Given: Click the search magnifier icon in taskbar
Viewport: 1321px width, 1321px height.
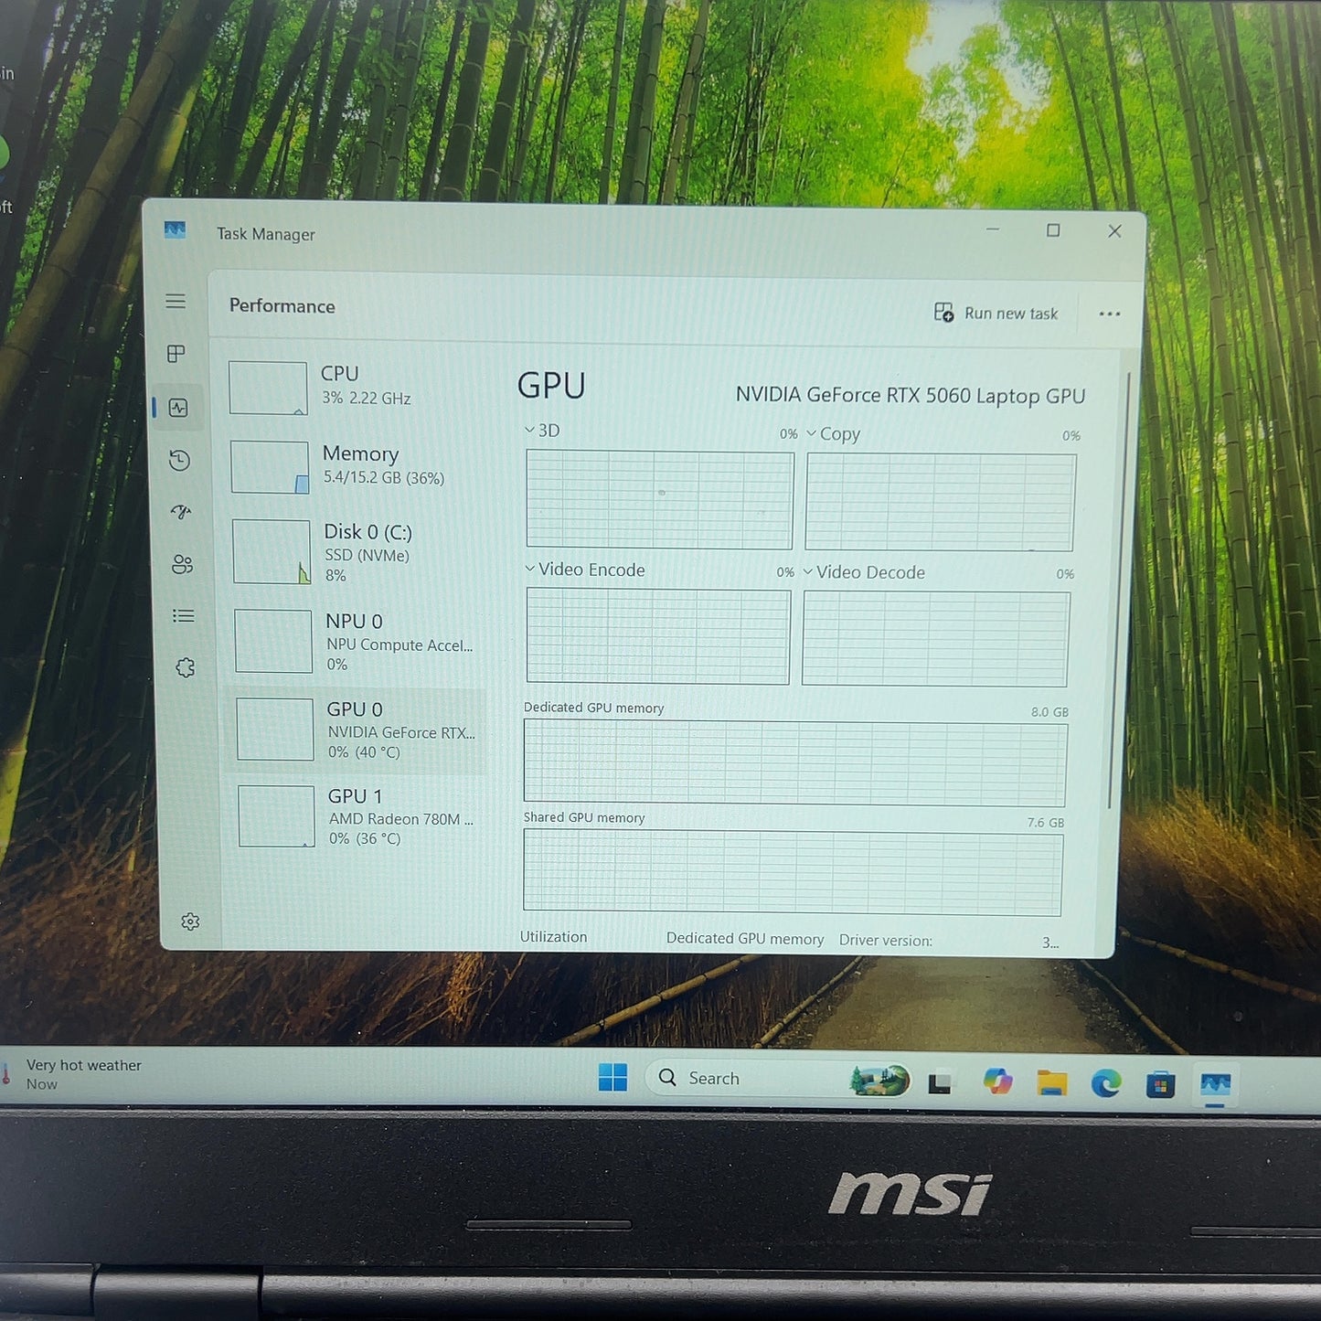Looking at the screenshot, I should 668,1078.
